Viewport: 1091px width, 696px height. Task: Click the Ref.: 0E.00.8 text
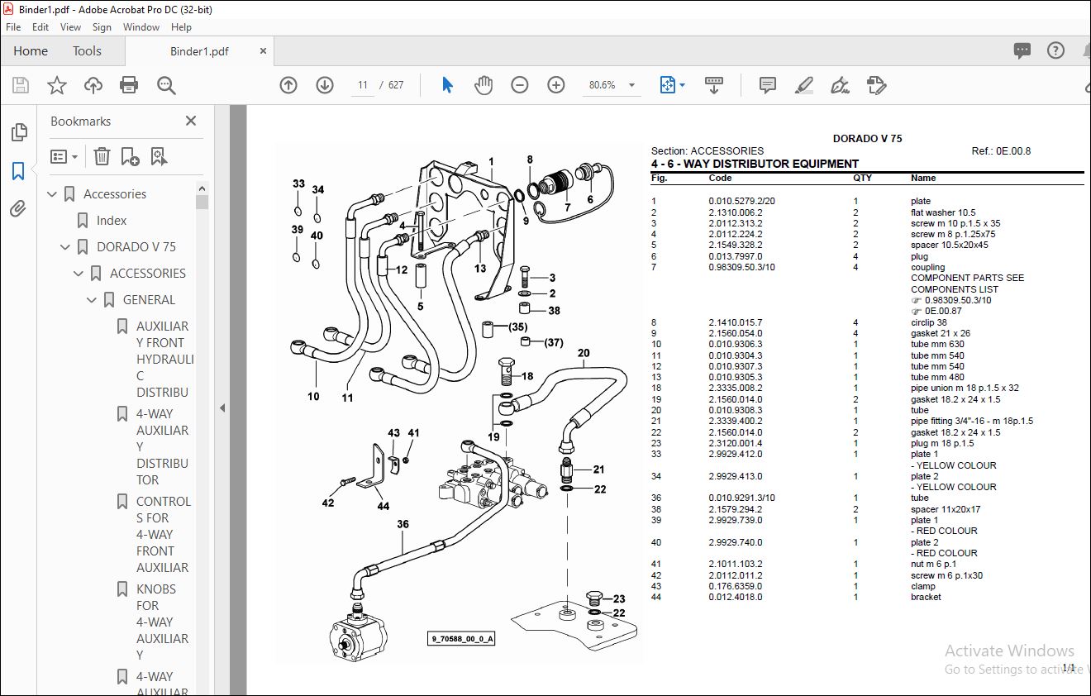[1001, 151]
